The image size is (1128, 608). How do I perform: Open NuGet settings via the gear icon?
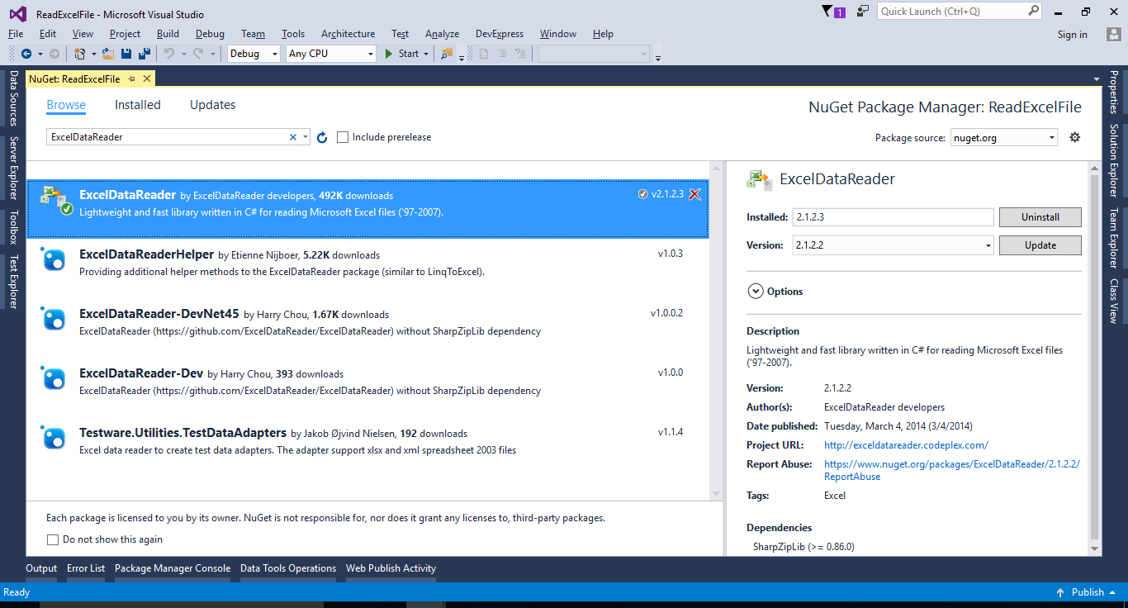point(1074,137)
